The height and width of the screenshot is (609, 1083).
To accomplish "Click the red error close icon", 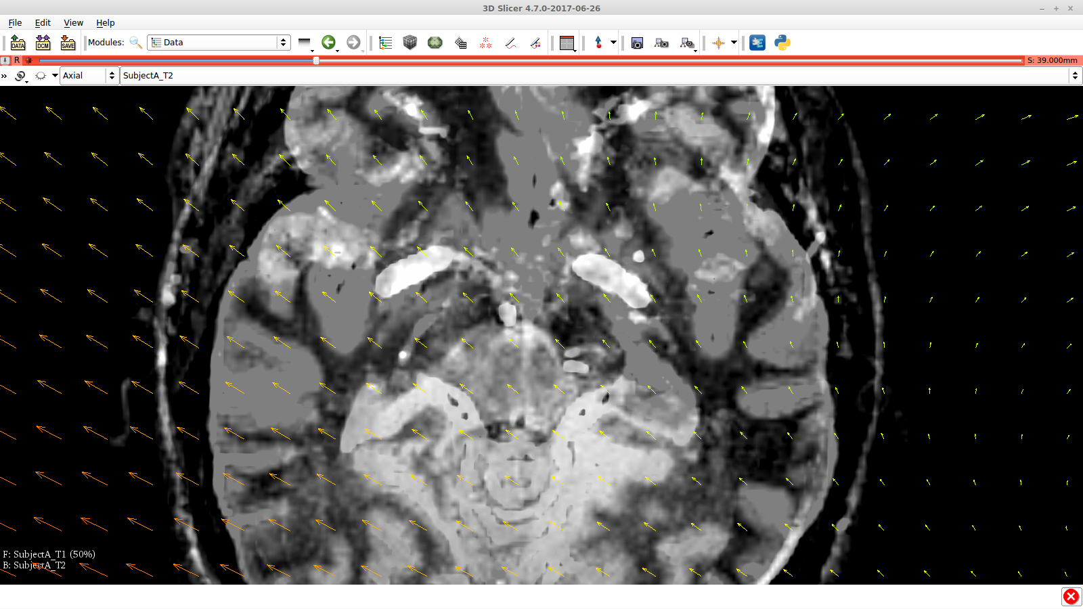I will pyautogui.click(x=1071, y=596).
